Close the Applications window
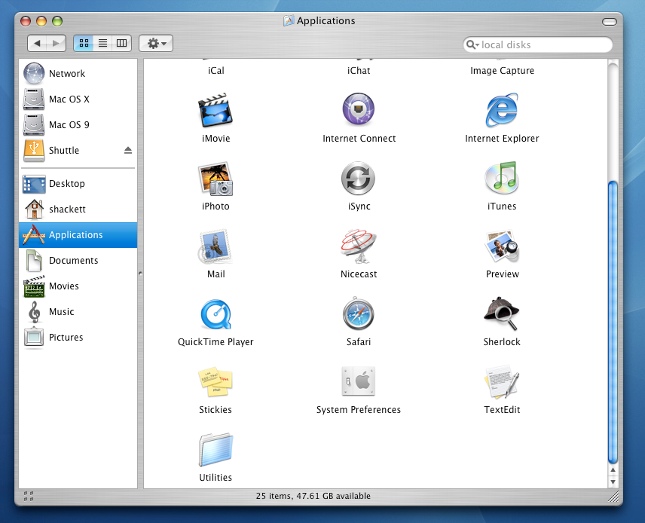The image size is (645, 523). [26, 21]
